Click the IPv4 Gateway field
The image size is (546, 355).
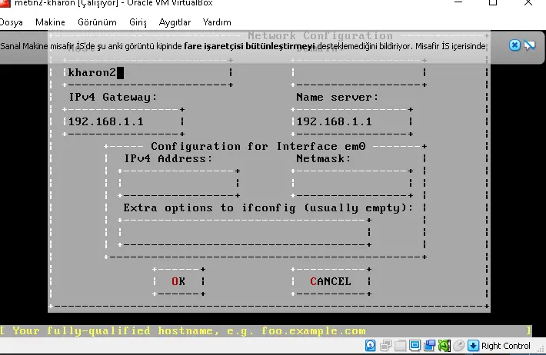point(123,122)
